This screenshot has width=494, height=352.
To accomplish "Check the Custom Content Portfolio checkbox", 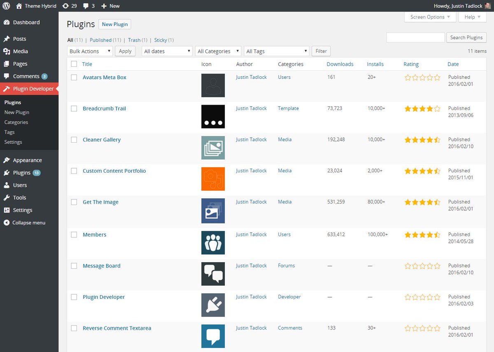I will (74, 171).
